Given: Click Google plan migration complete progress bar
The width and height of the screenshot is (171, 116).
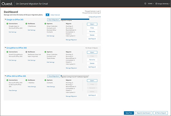Looking at the screenshot, I should (75, 19).
